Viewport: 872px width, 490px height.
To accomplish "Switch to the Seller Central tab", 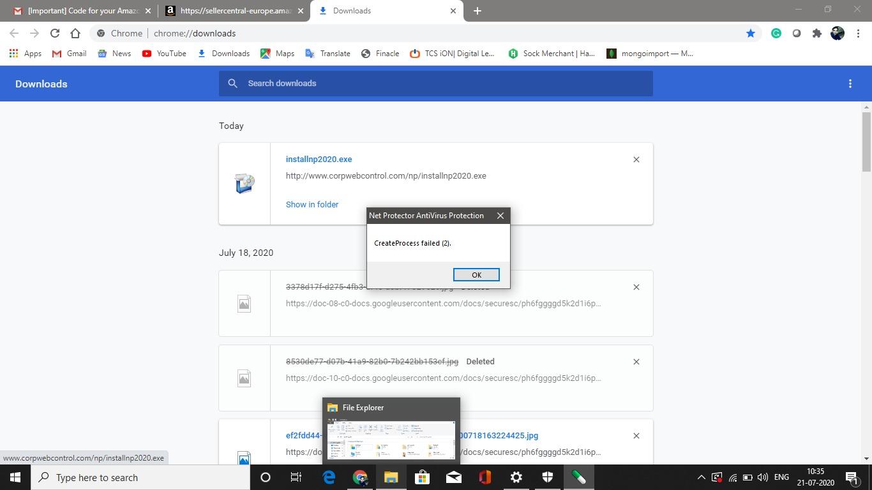I will point(233,11).
